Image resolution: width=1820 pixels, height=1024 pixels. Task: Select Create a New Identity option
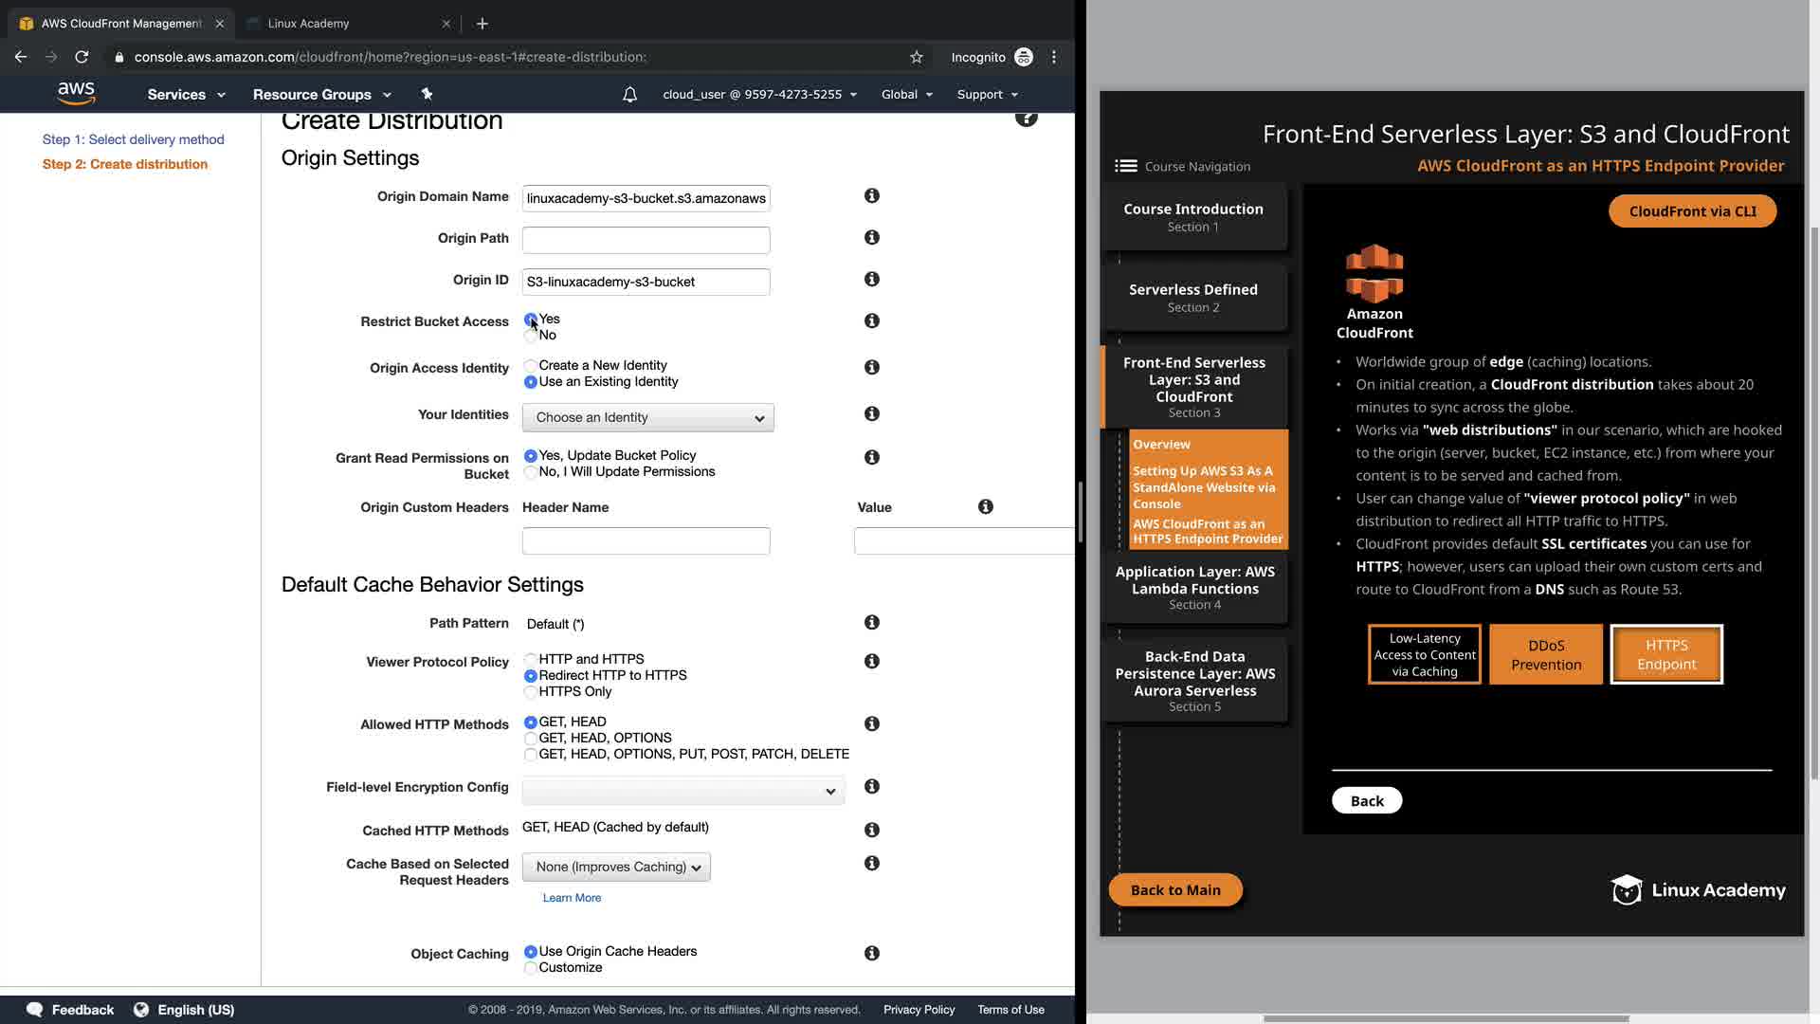531,366
